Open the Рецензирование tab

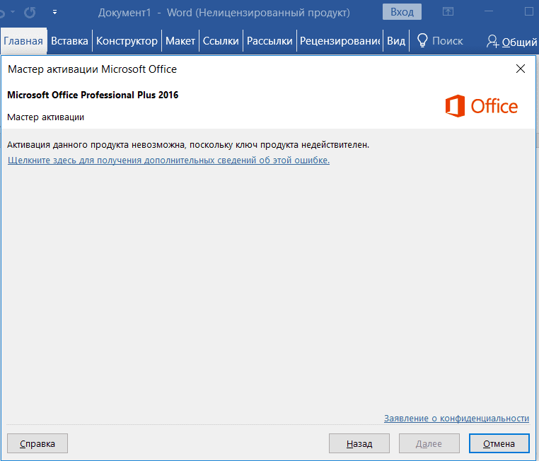pos(340,41)
